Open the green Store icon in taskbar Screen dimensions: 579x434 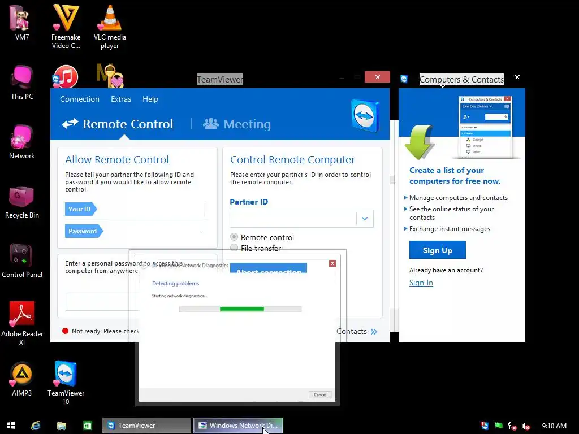[88, 426]
